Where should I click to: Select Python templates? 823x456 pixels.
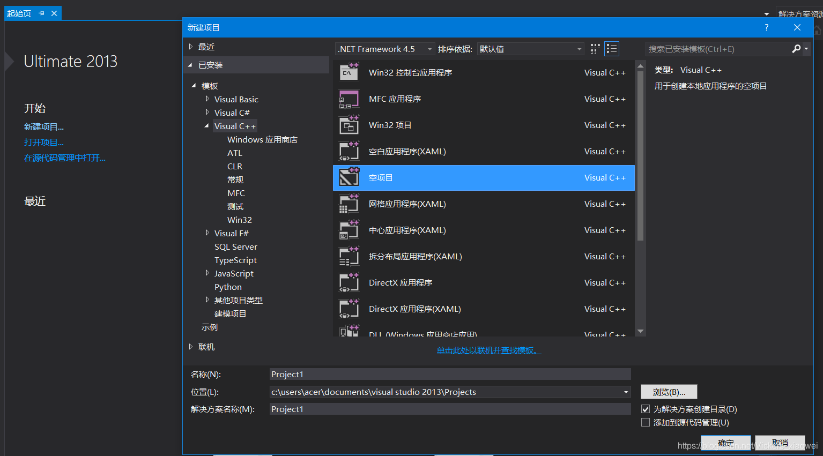click(x=228, y=287)
